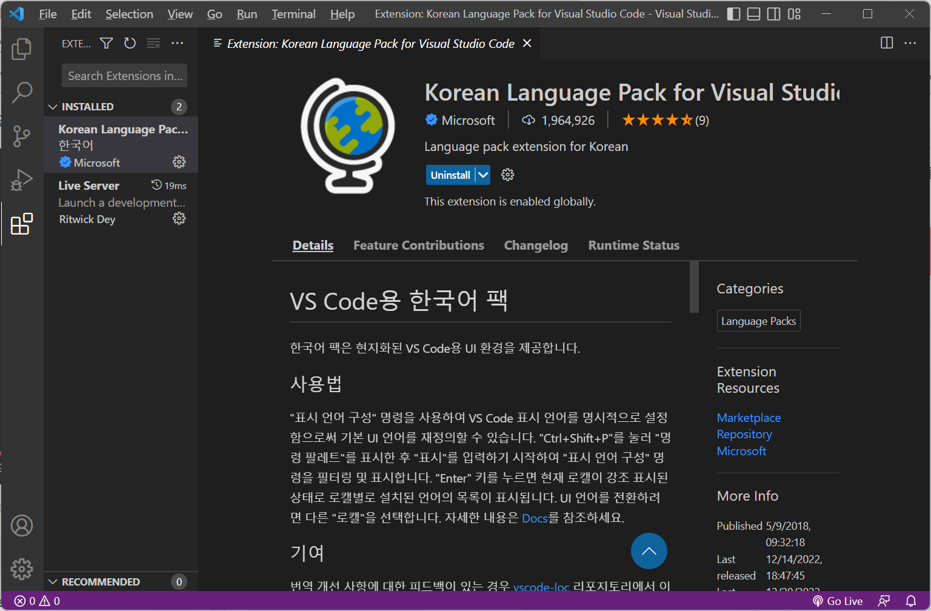The width and height of the screenshot is (931, 611).
Task: Click the Korean Language Pack globe logo
Action: 348,136
